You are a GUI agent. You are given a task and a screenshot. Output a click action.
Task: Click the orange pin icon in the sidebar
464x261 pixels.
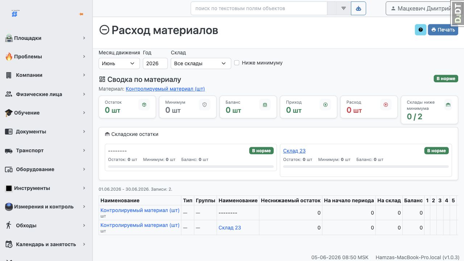[x=81, y=14]
